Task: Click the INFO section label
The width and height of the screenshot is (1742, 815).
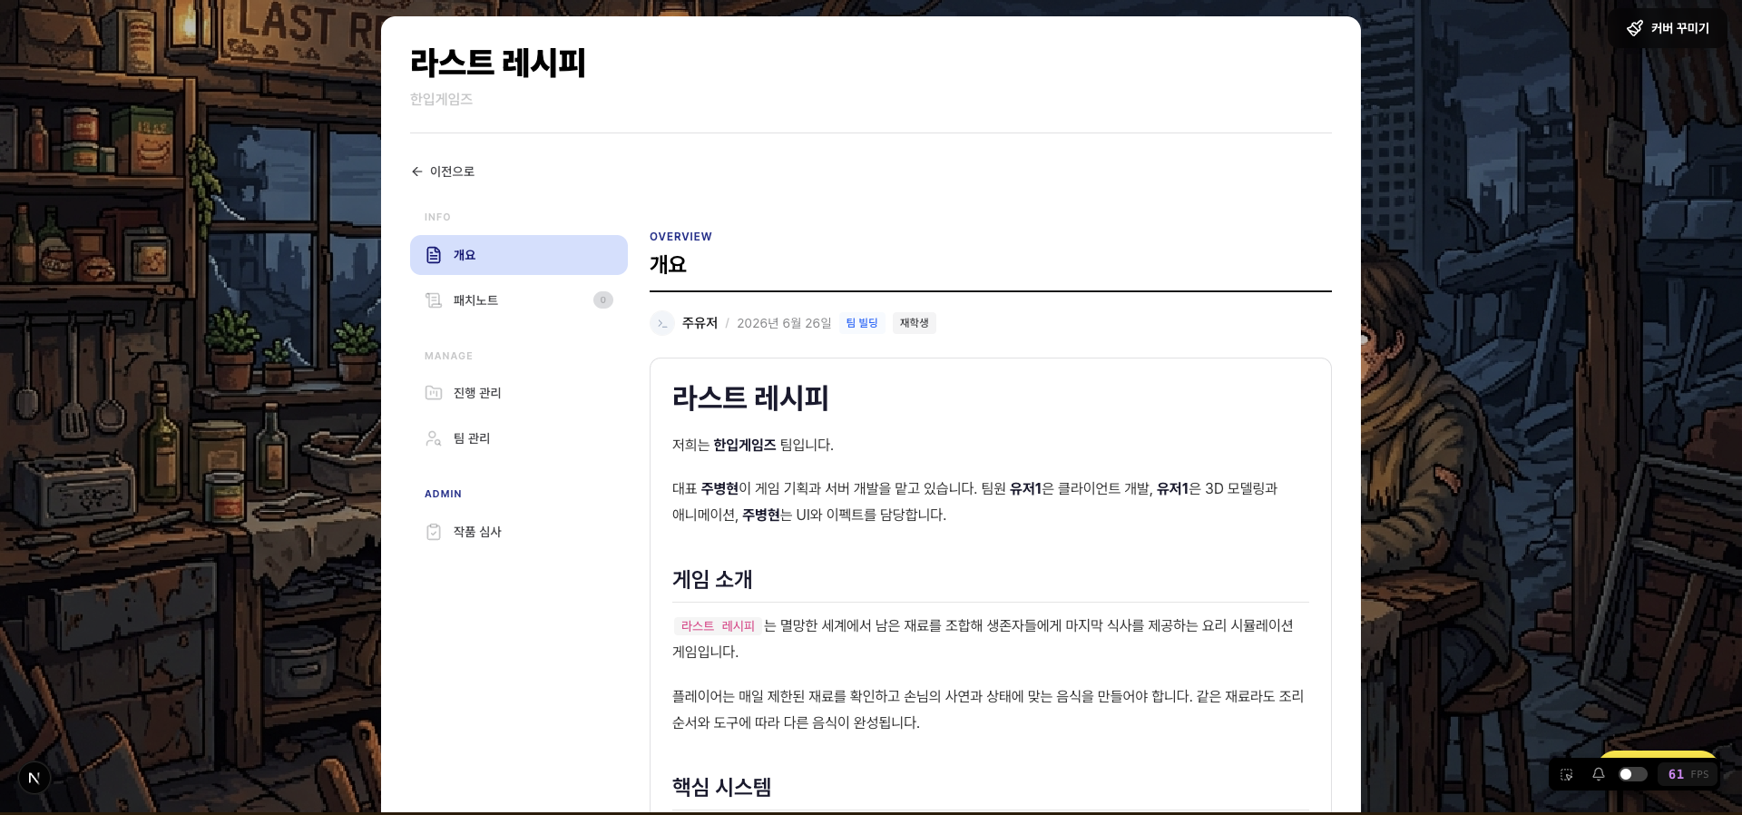Action: tap(437, 217)
